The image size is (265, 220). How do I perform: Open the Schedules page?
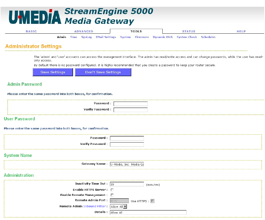[208, 37]
